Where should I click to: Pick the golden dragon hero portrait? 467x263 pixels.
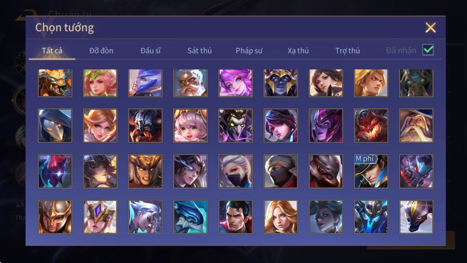[55, 83]
